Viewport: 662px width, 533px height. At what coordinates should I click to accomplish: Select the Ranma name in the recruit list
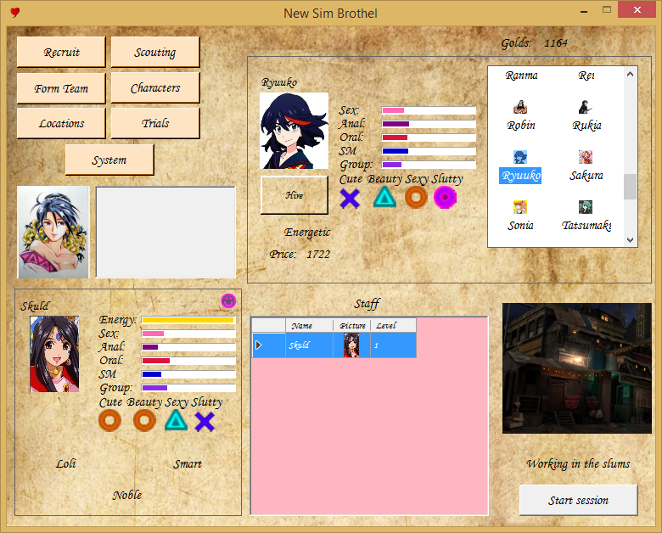click(x=521, y=76)
